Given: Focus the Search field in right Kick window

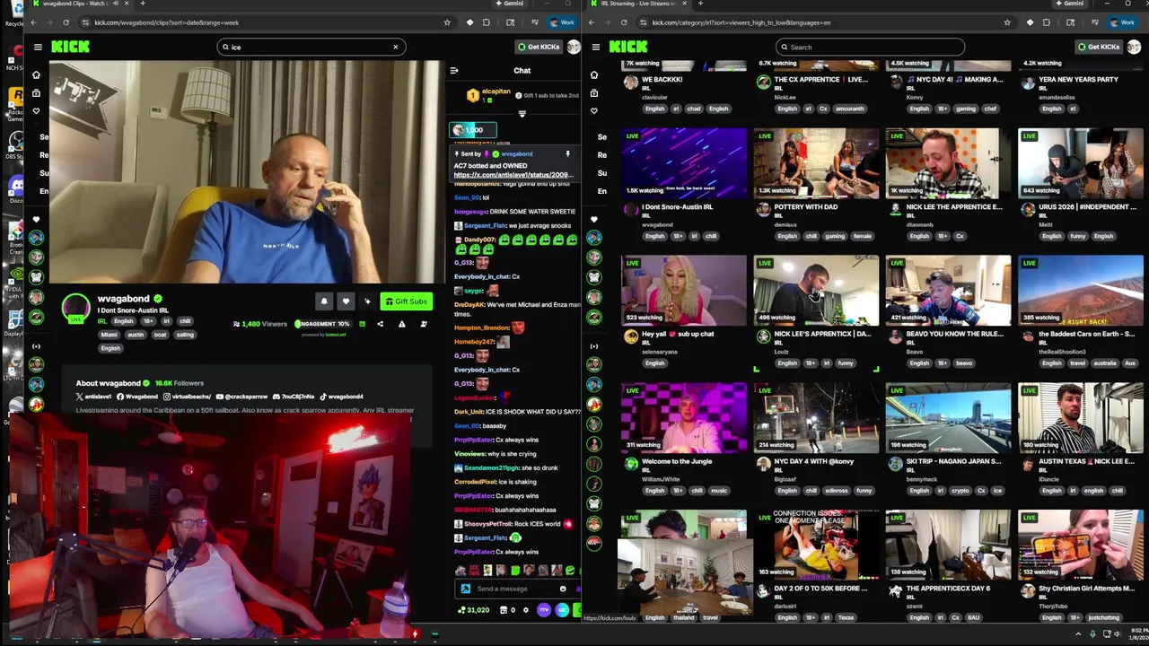Looking at the screenshot, I should tap(870, 47).
